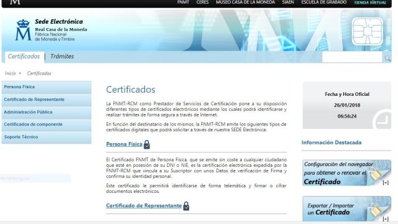
Task: Switch to the Trámites tab
Action: coord(62,57)
